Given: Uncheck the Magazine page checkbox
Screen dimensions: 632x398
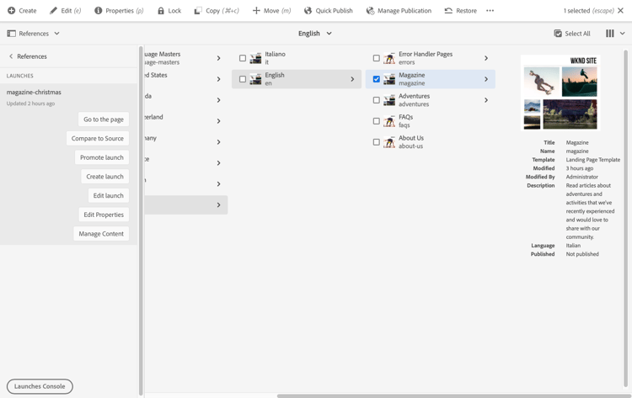Looking at the screenshot, I should tap(377, 79).
